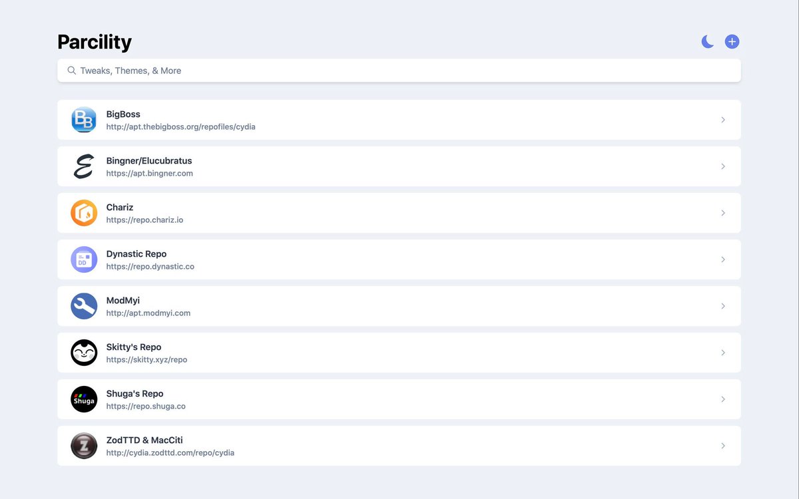Focus the Tweaks, Themes, & More search field
The width and height of the screenshot is (799, 499).
(399, 71)
